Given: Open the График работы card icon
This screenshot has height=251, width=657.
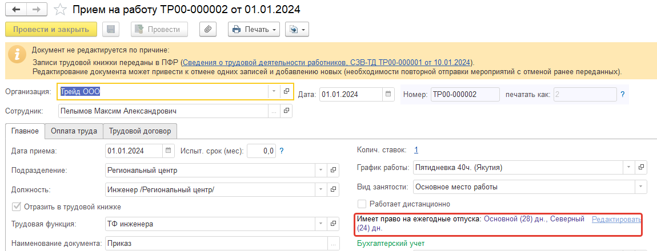Looking at the screenshot, I should (640, 167).
